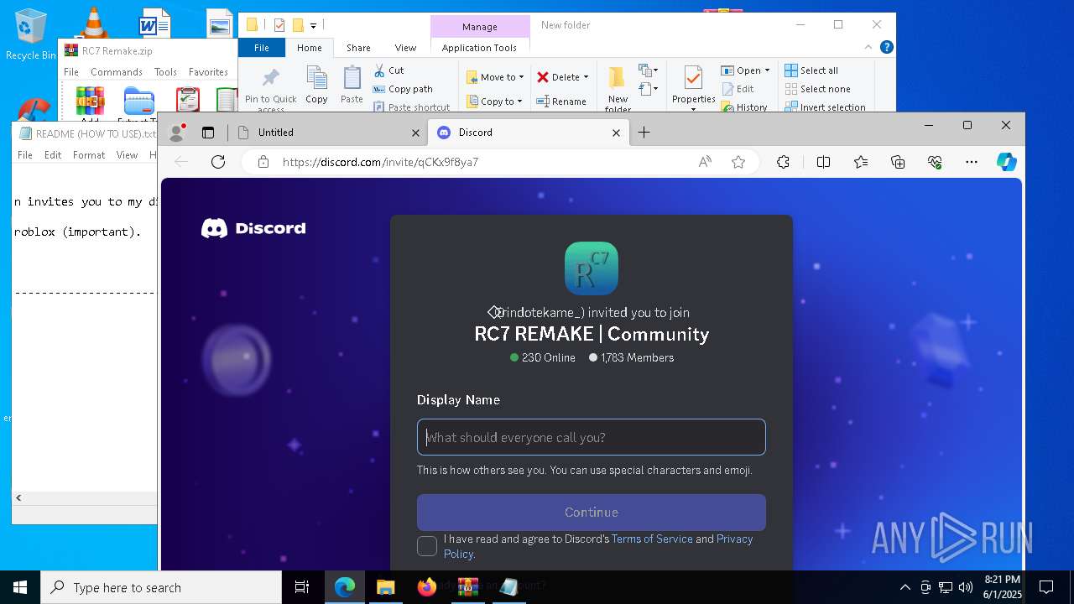Open new Edge tab with plus icon
Image resolution: width=1074 pixels, height=604 pixels.
pos(644,132)
